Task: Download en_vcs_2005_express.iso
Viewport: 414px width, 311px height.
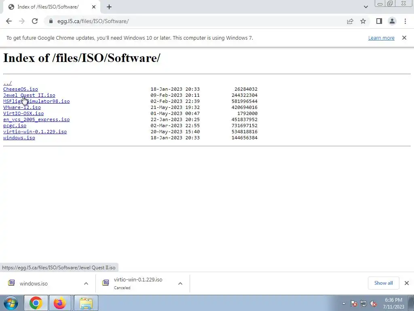Action: pyautogui.click(x=36, y=119)
